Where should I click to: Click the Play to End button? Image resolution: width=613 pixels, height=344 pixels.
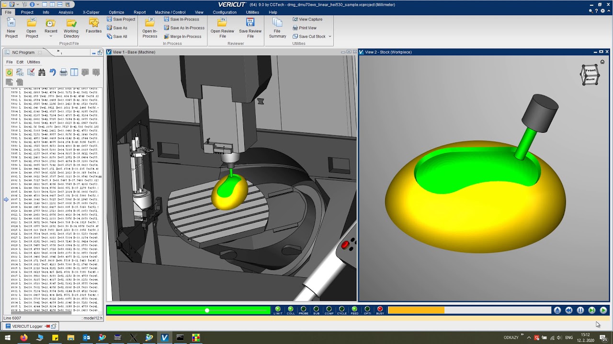pyautogui.click(x=603, y=311)
